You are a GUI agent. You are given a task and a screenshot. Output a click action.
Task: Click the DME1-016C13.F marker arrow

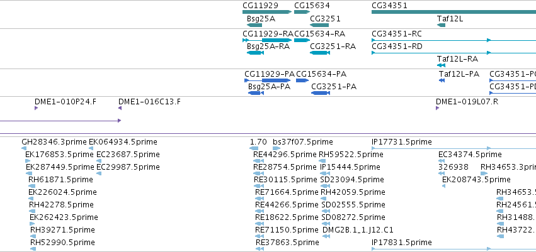(x=120, y=108)
